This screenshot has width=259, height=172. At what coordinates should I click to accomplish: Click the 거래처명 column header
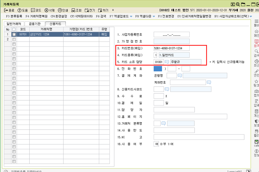pos(47,29)
